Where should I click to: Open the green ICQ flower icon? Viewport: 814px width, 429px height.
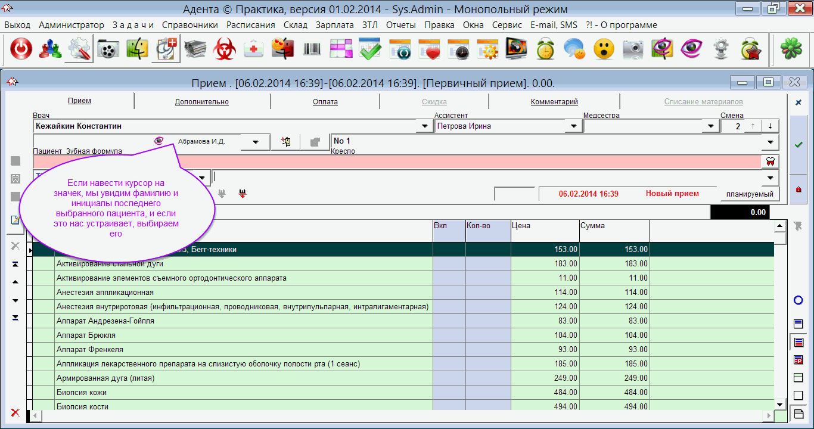pyautogui.click(x=791, y=49)
